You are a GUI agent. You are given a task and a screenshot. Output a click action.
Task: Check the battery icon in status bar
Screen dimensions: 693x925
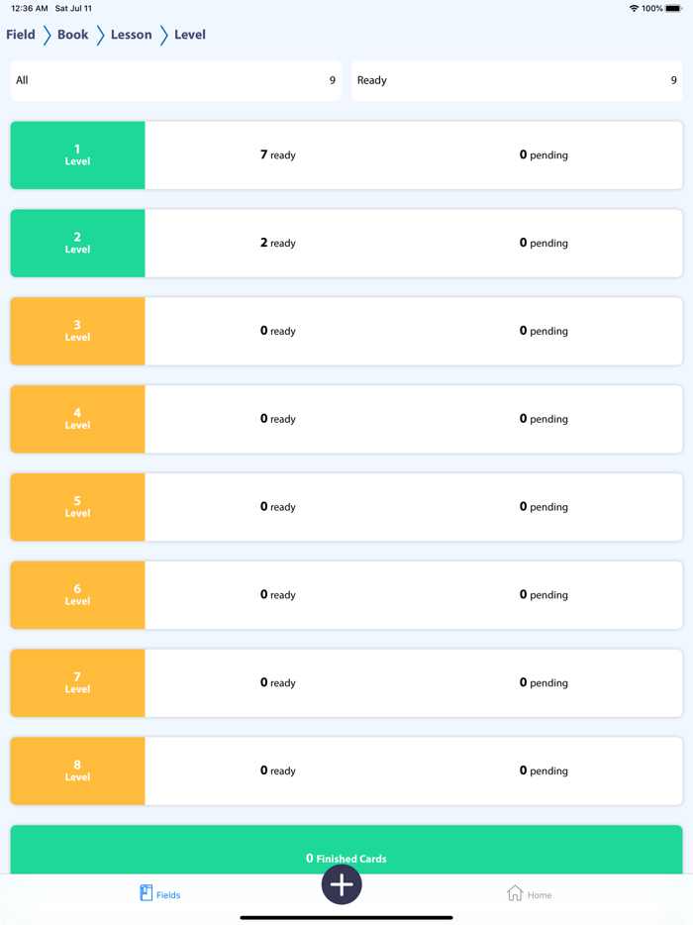(673, 8)
